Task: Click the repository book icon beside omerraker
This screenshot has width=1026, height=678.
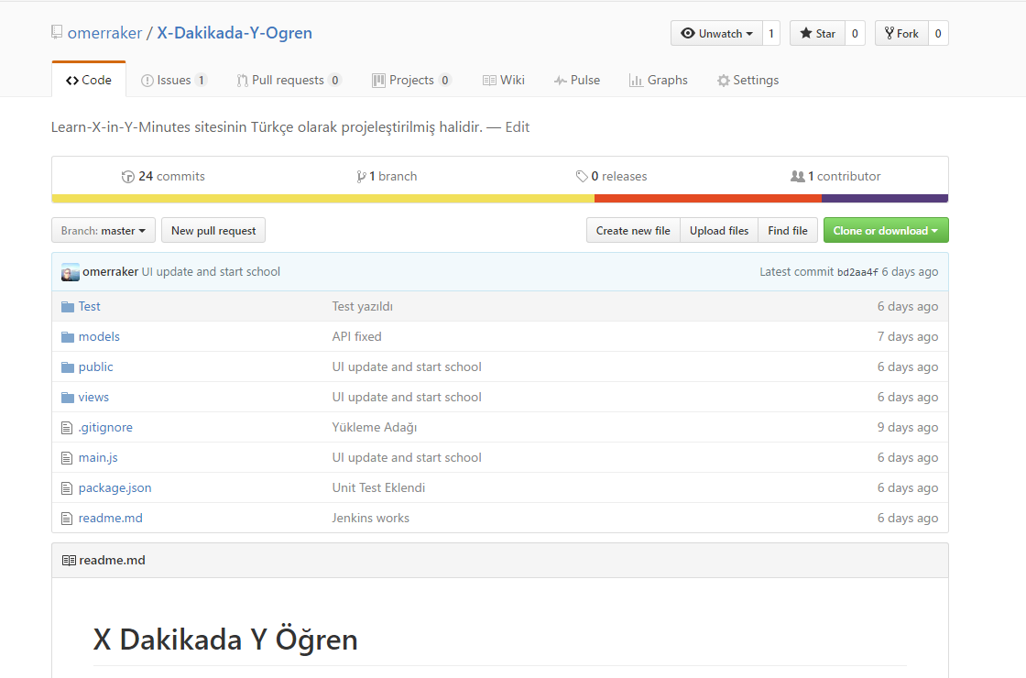Action: click(x=57, y=32)
